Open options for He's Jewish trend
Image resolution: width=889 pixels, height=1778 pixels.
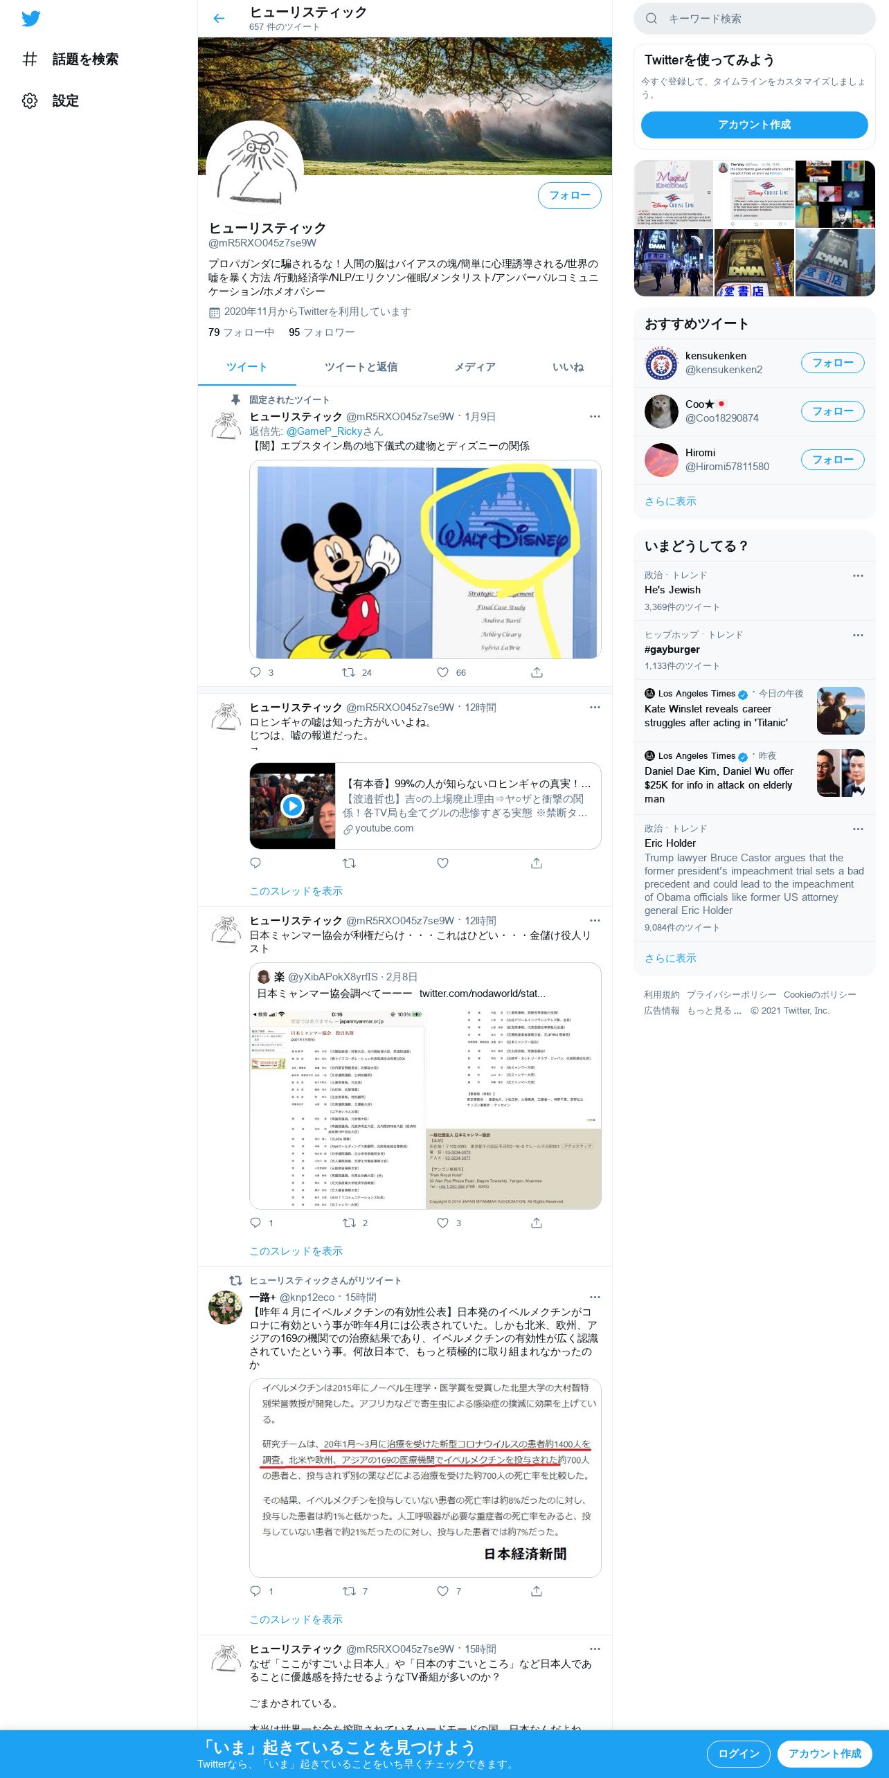(858, 576)
